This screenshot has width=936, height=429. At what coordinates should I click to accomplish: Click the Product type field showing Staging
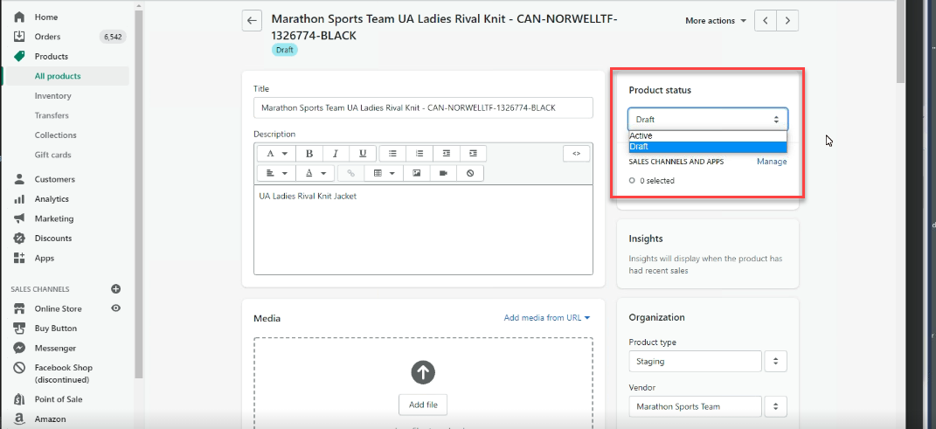(696, 361)
